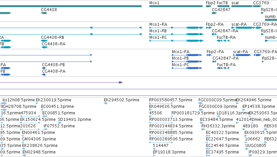Open EST SD19491.3prime
The image size is (277, 157).
click(x=60, y=123)
